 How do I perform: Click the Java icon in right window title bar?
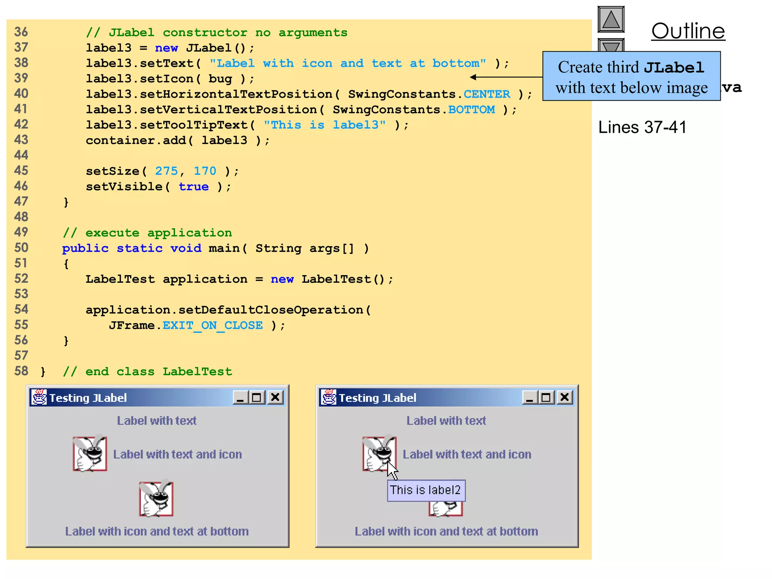(329, 397)
